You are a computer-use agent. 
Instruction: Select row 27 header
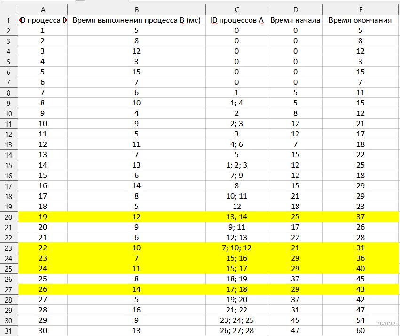9,289
